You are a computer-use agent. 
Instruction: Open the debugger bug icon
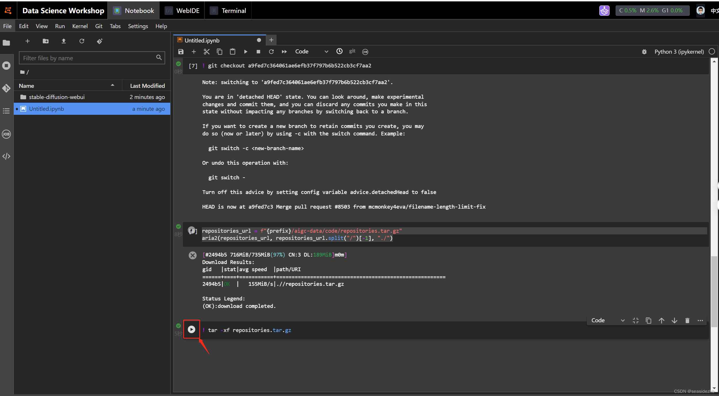(x=644, y=52)
